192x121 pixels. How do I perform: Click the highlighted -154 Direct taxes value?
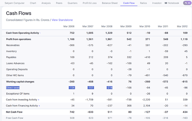pyautogui.click(x=72, y=87)
